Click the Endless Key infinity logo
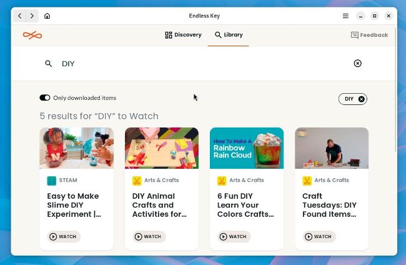 coord(32,35)
